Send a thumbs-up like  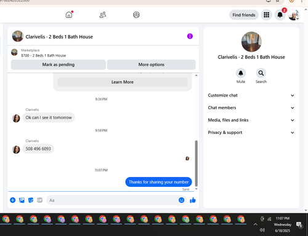(x=193, y=200)
